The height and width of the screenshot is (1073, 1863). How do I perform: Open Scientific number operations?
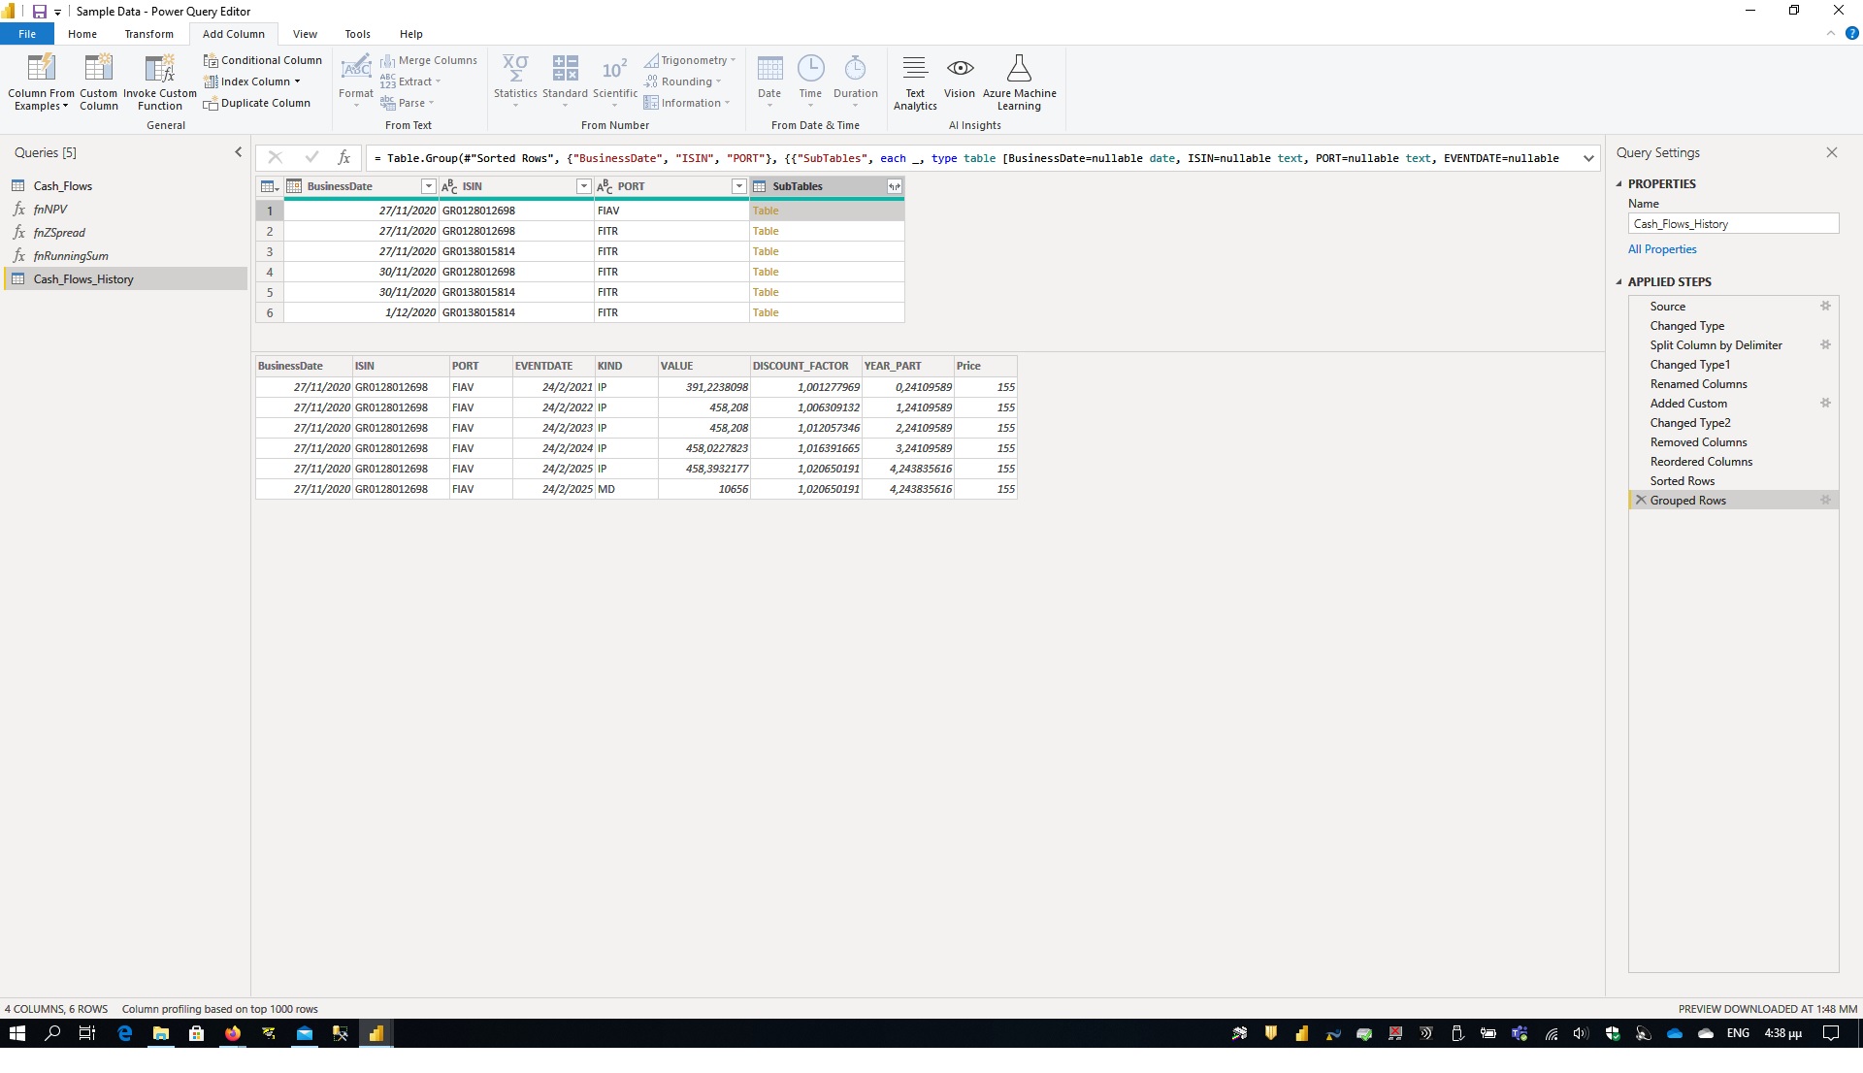[x=615, y=82]
